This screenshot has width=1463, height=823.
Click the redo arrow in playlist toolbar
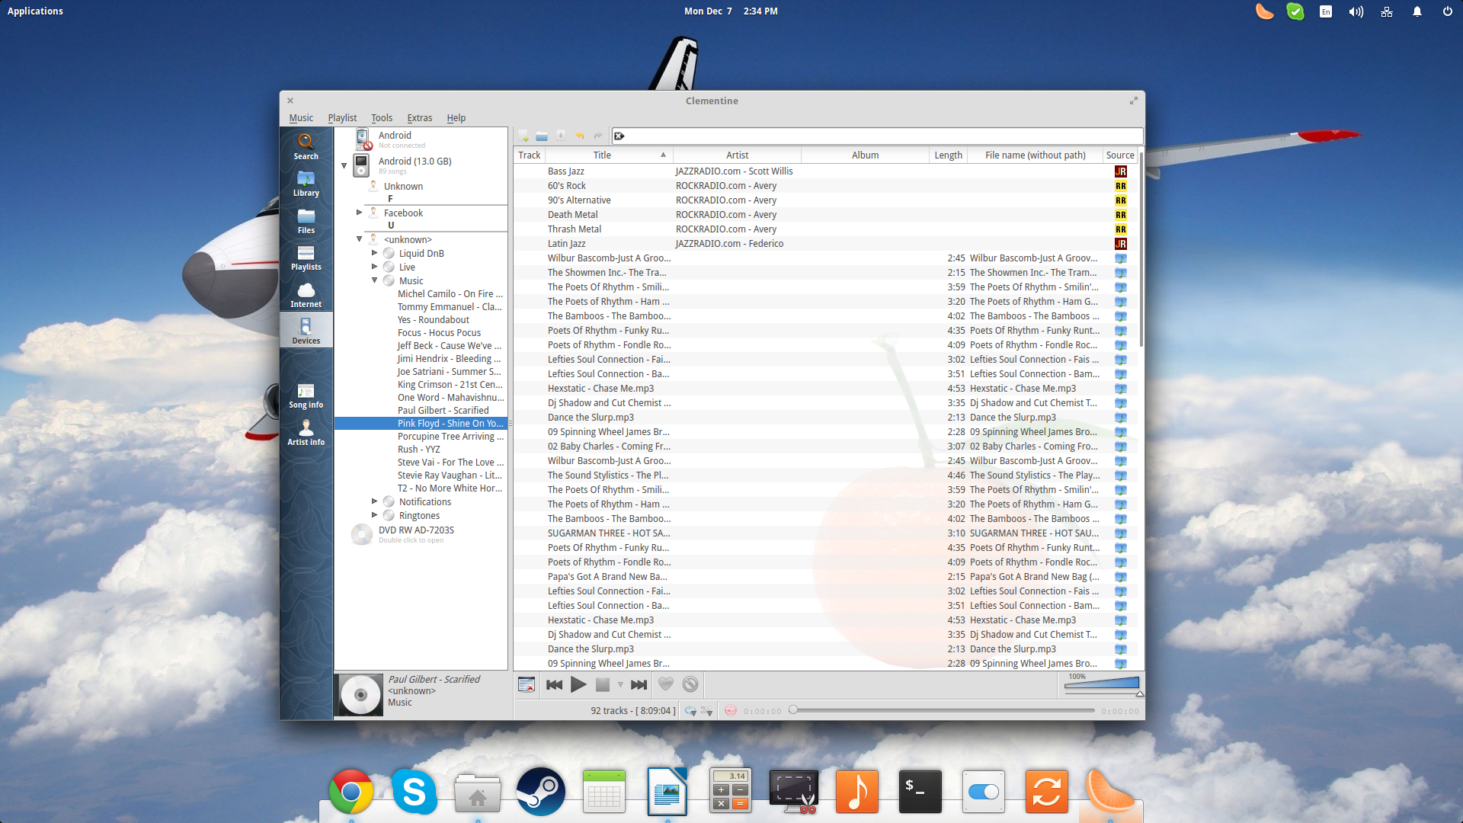point(598,136)
